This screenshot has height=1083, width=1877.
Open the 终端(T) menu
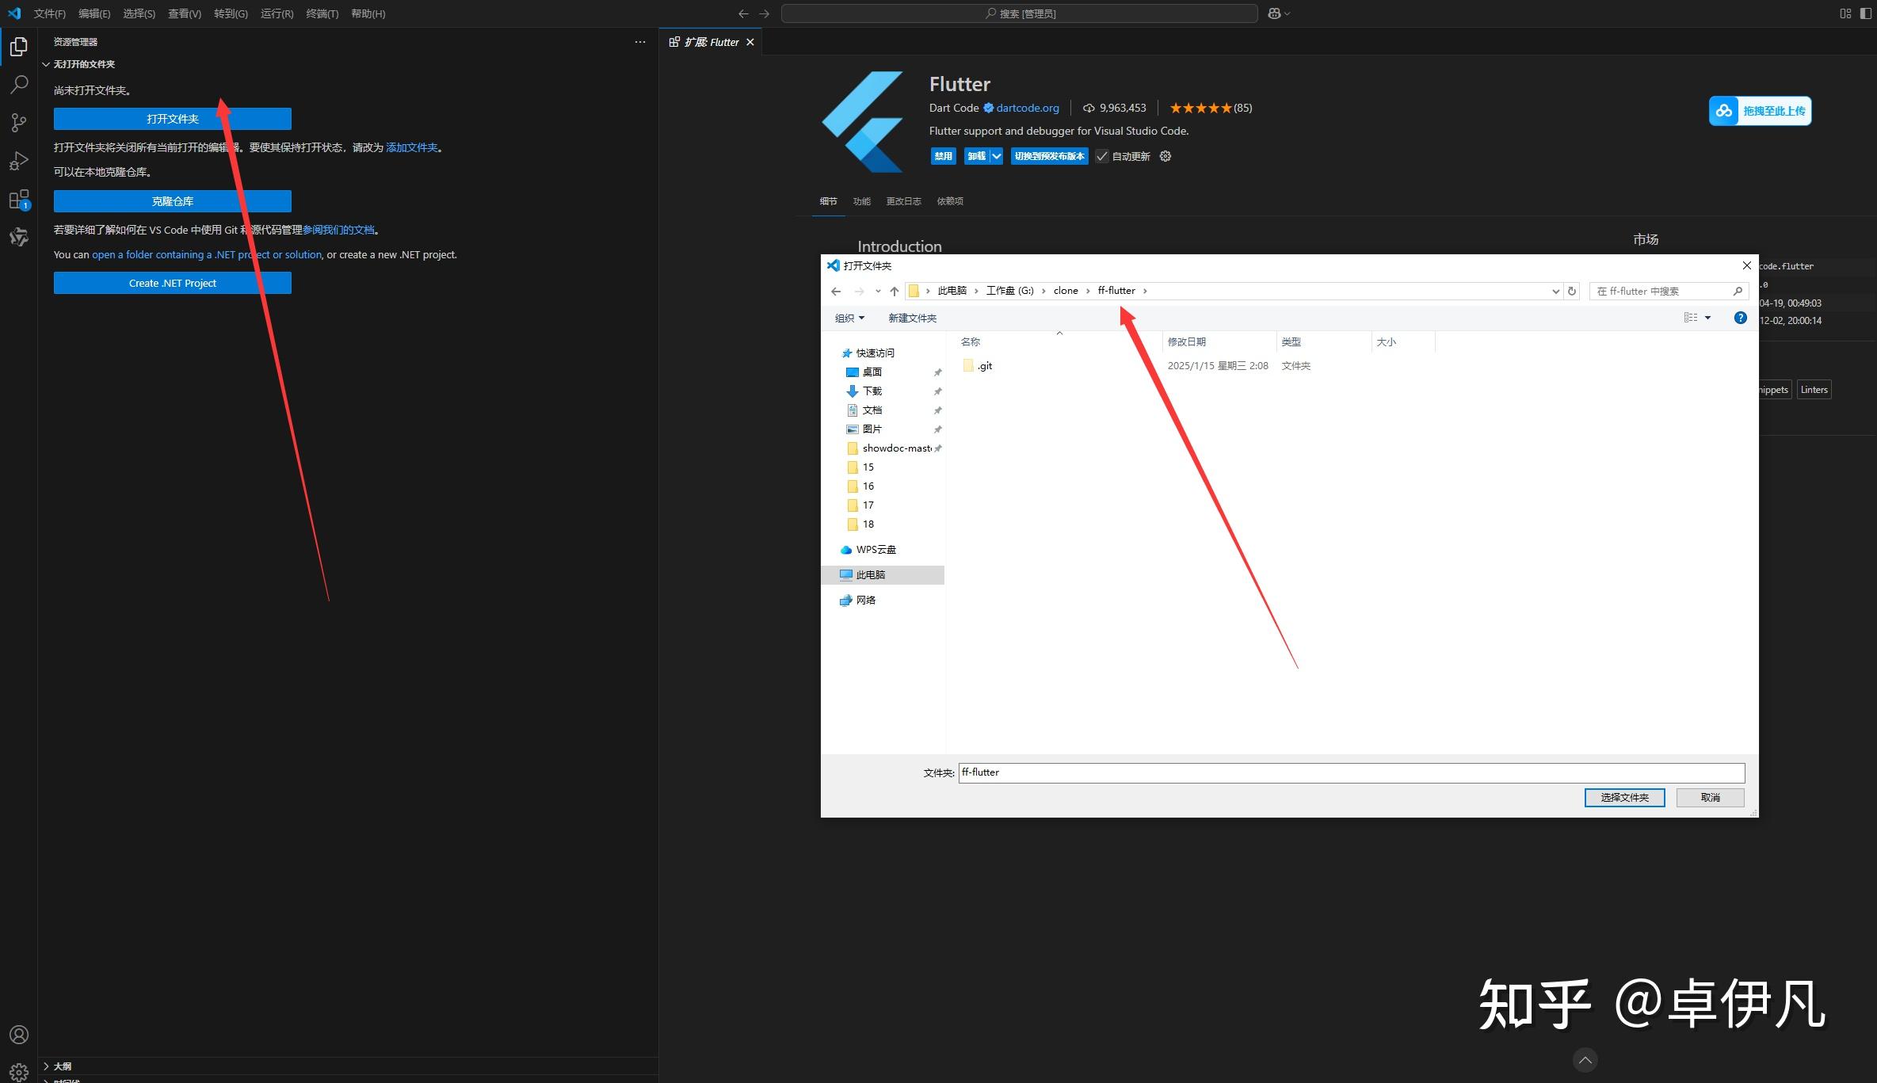322,13
